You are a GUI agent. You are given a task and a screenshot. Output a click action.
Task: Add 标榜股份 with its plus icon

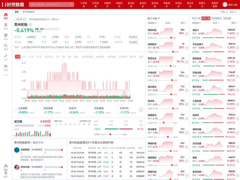[x=187, y=48]
